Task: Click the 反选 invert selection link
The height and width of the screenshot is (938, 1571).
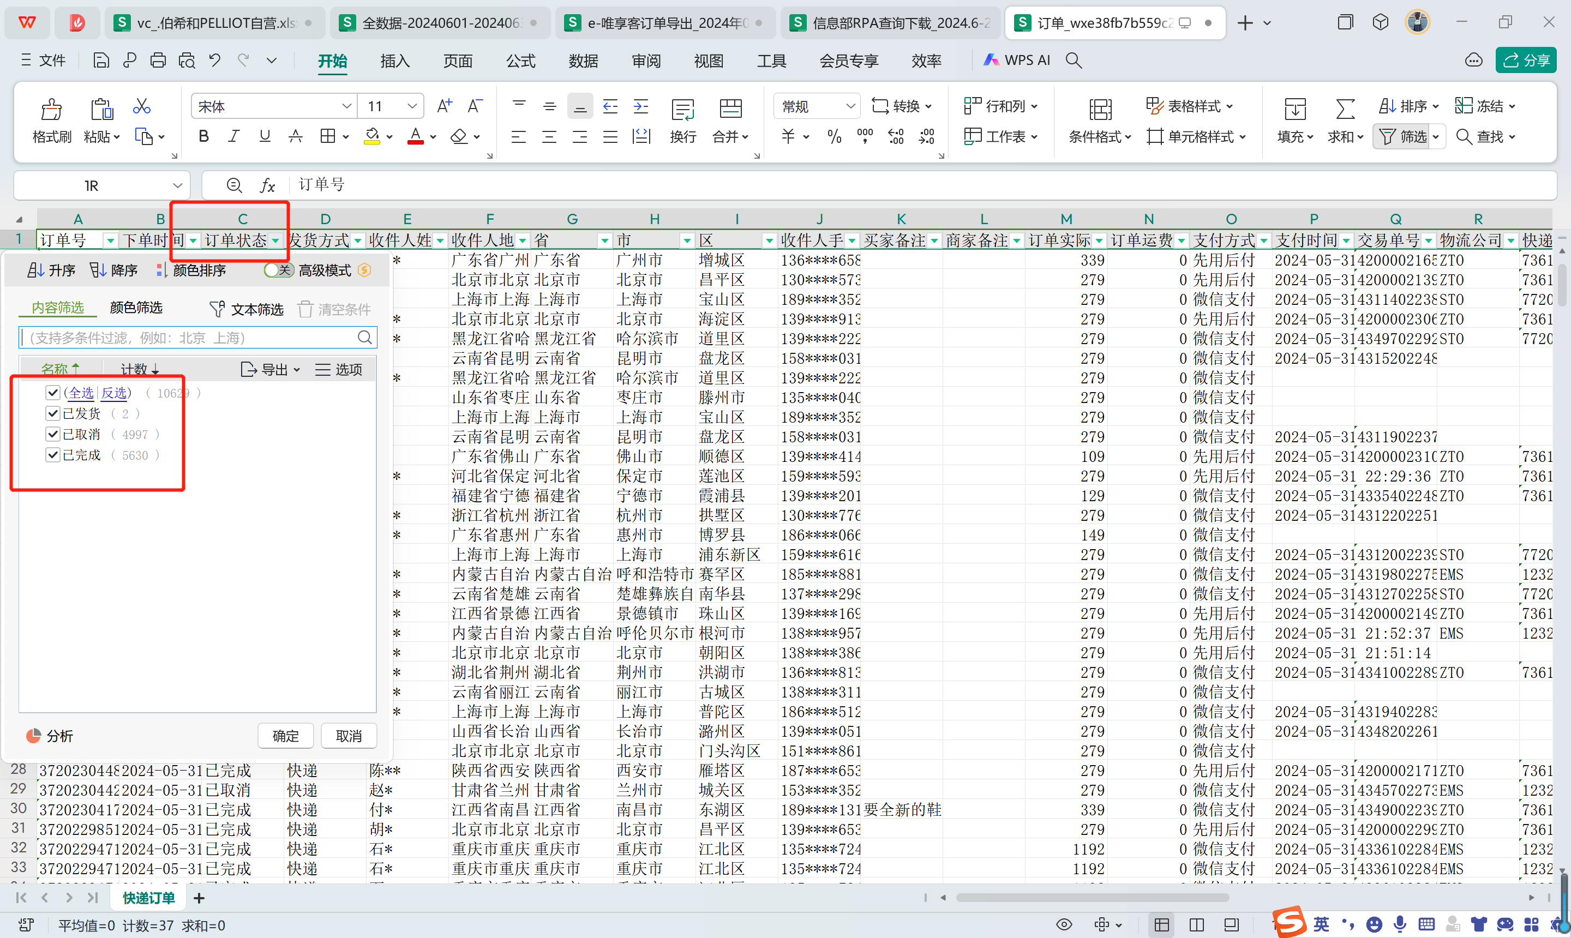Action: (114, 393)
